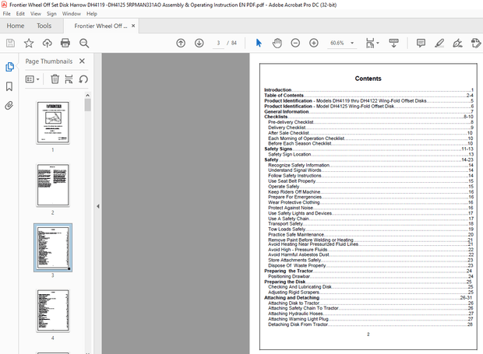Select page 2 thumbnail

coord(53,185)
